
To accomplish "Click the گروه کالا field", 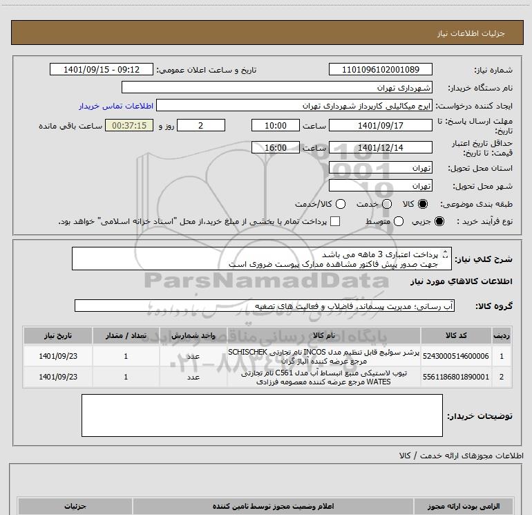I will click(x=265, y=306).
